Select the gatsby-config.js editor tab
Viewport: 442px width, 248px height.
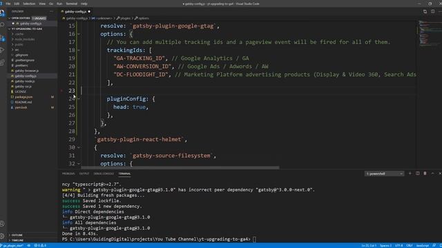(75, 12)
